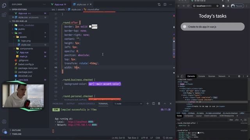Collapse the src folder
The height and width of the screenshot is (140, 250).
point(12,33)
